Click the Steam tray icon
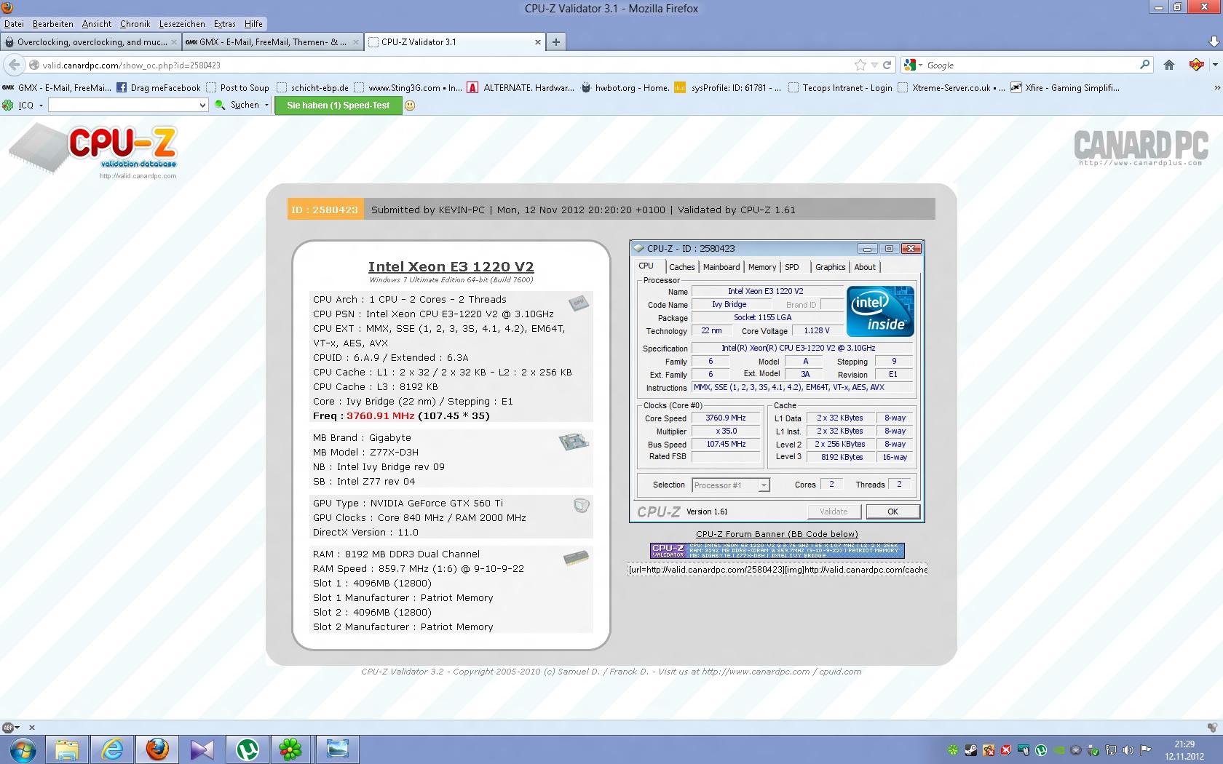The height and width of the screenshot is (764, 1223). pos(970,749)
